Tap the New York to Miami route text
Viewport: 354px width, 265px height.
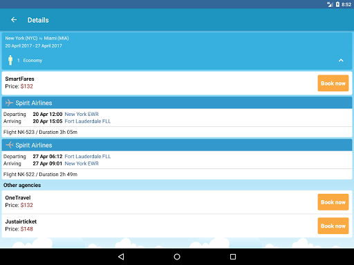[37, 38]
